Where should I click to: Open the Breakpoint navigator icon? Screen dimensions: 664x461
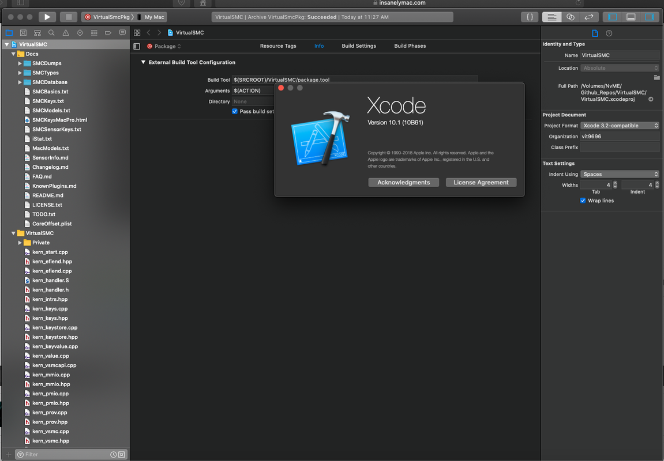point(108,33)
